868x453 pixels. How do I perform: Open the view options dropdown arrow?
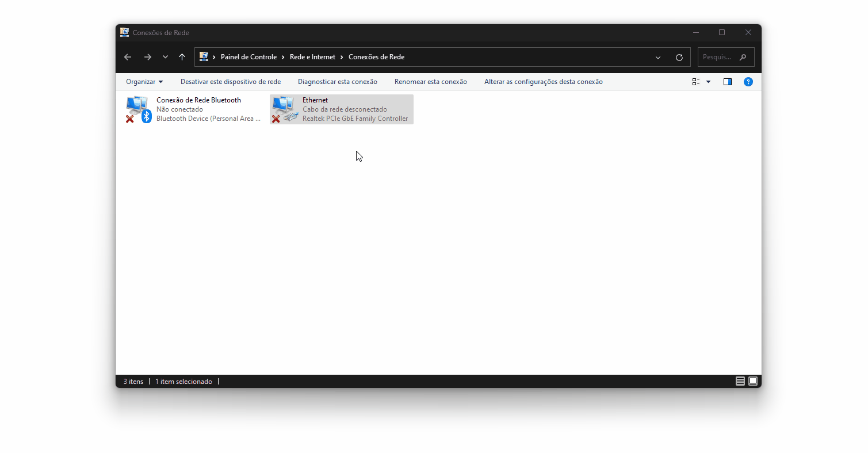point(709,82)
